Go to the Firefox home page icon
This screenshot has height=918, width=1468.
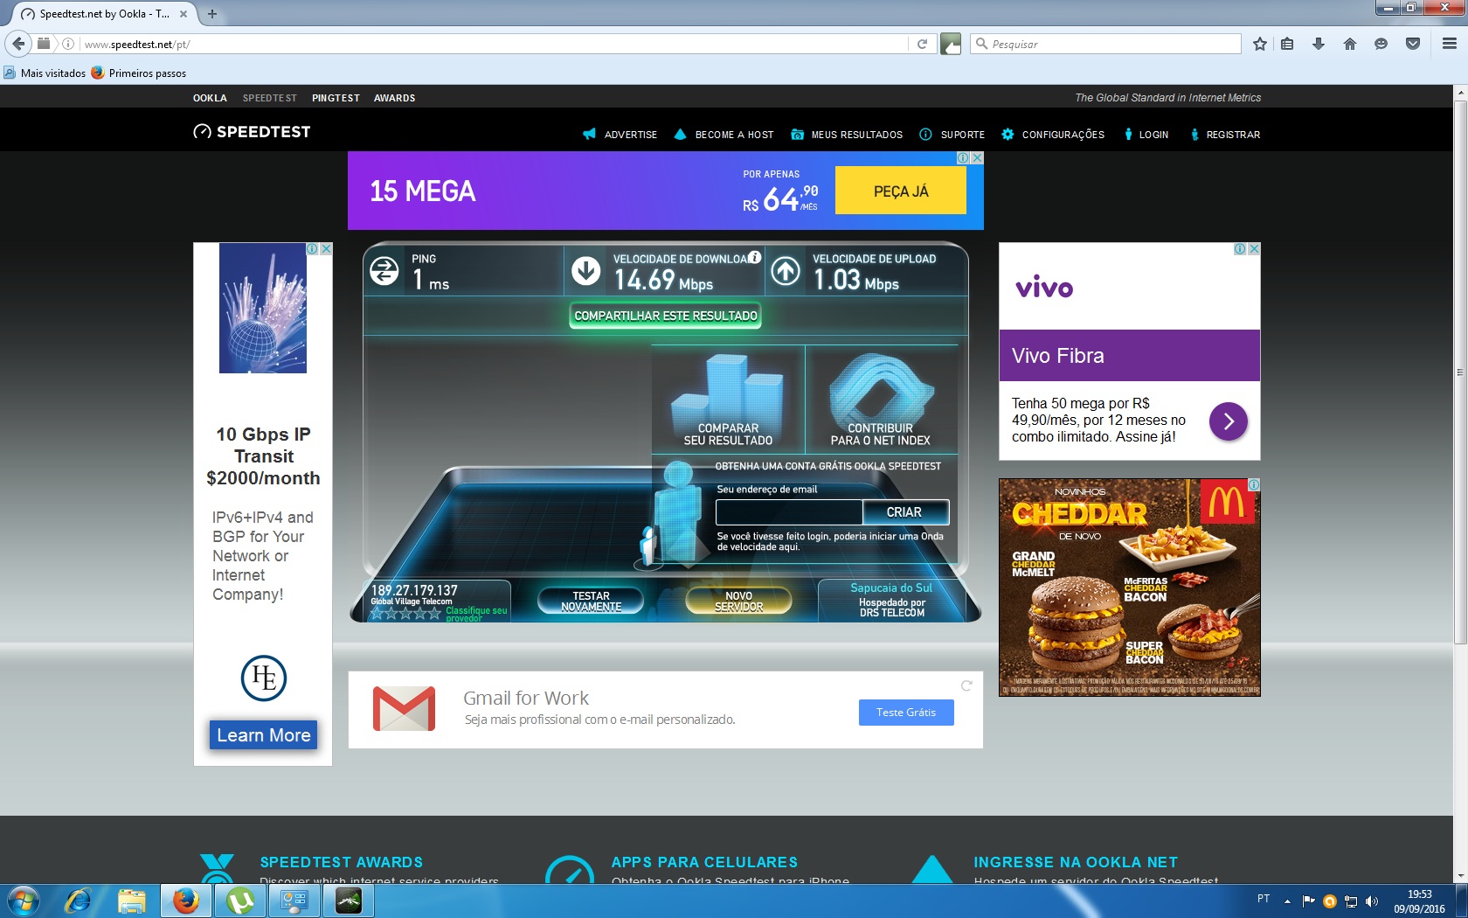1350,44
